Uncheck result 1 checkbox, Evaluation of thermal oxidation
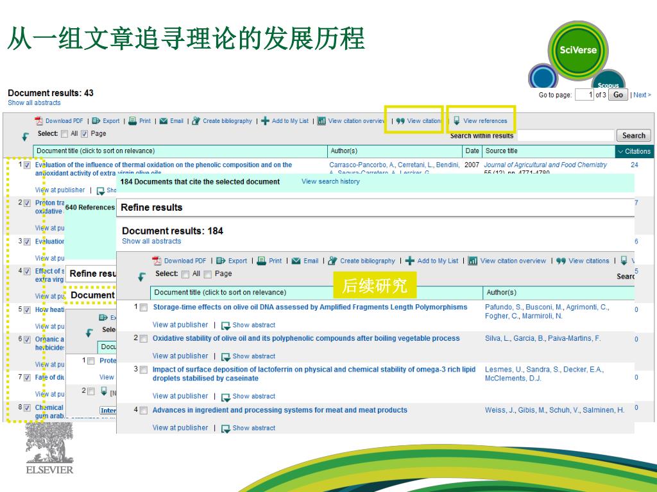The image size is (657, 492). click(27, 165)
